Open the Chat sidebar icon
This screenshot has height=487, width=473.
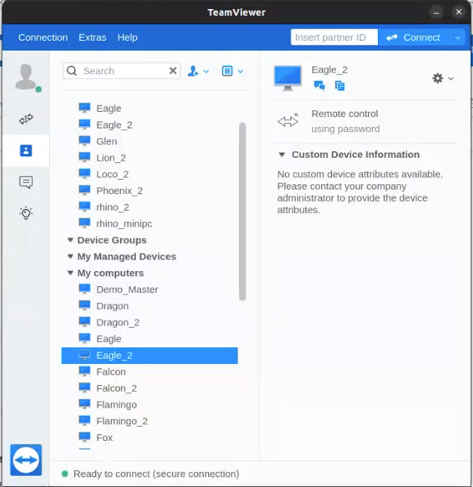[26, 182]
